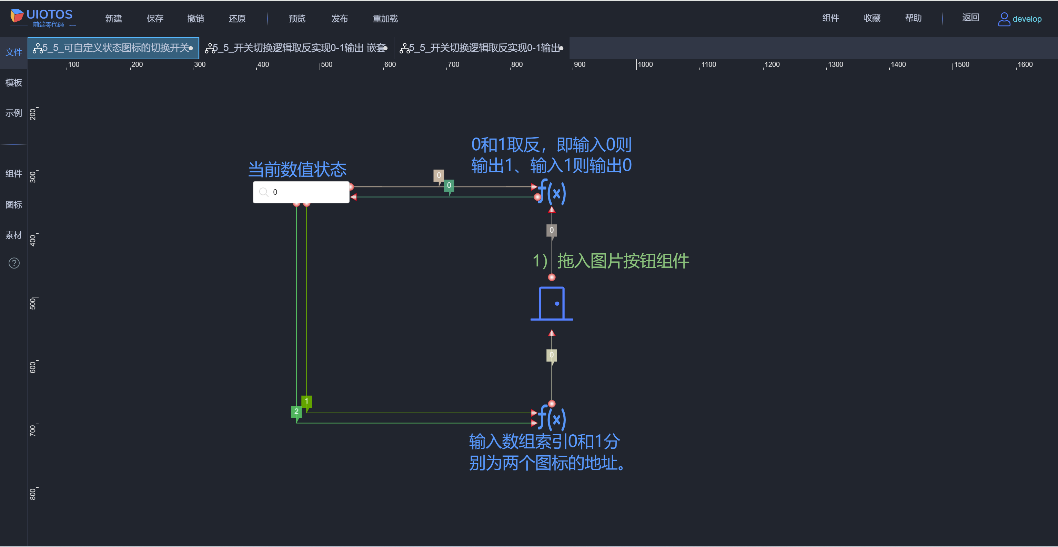Click the search icon in input box
The width and height of the screenshot is (1058, 547).
click(264, 192)
